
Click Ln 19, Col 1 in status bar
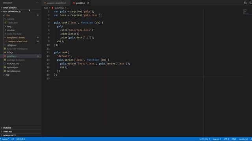pyautogui.click(x=204, y=139)
